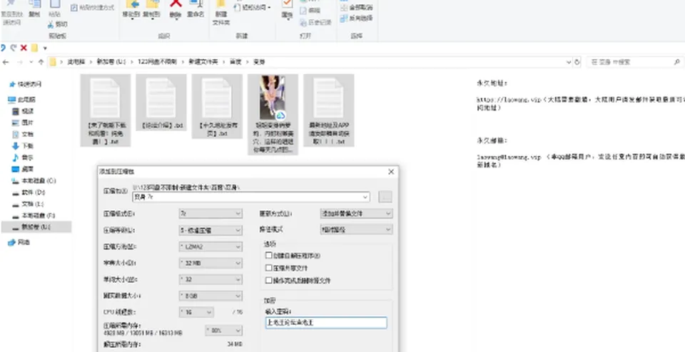The image size is (685, 352).
Task: Click the redo arrow in quick access toolbar
Action: click(13, 48)
